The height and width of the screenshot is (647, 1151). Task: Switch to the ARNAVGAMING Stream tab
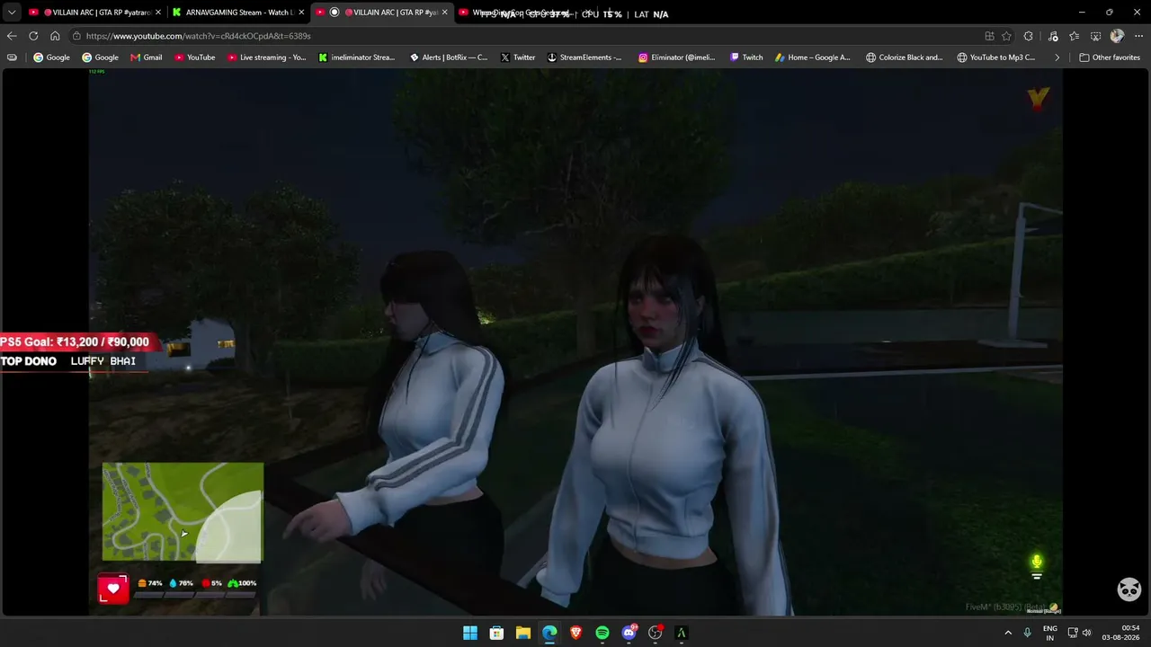click(x=237, y=13)
